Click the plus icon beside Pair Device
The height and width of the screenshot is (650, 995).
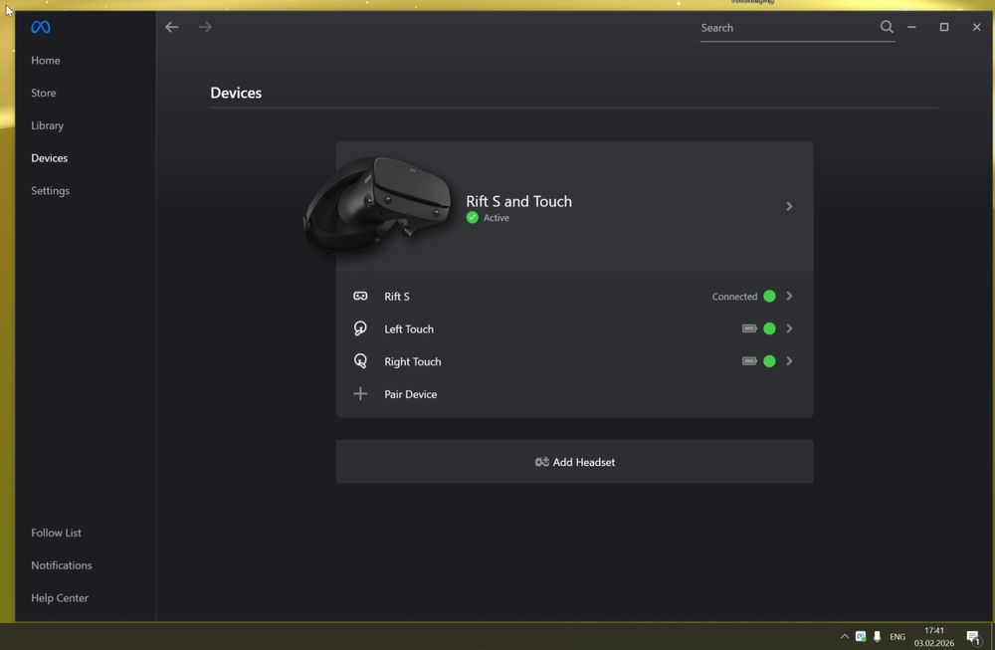(x=360, y=393)
